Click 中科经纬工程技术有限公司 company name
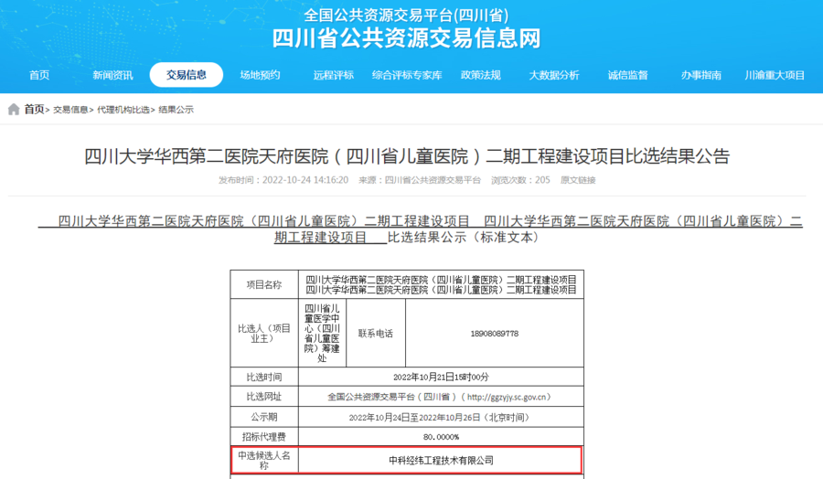Image resolution: width=823 pixels, height=479 pixels. click(x=441, y=460)
